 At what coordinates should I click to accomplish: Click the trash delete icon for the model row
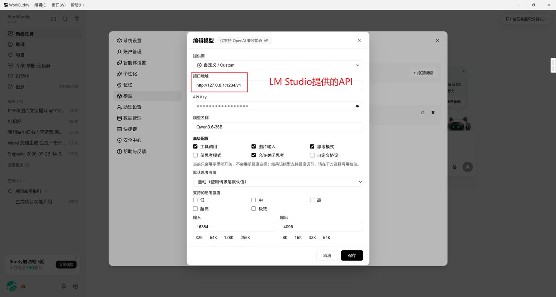click(x=433, y=113)
